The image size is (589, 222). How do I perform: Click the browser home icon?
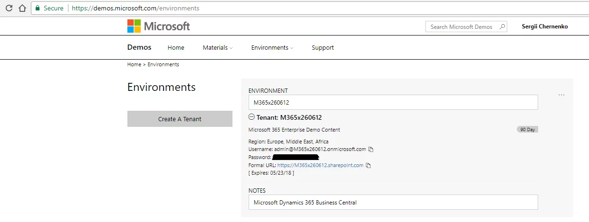click(x=22, y=8)
